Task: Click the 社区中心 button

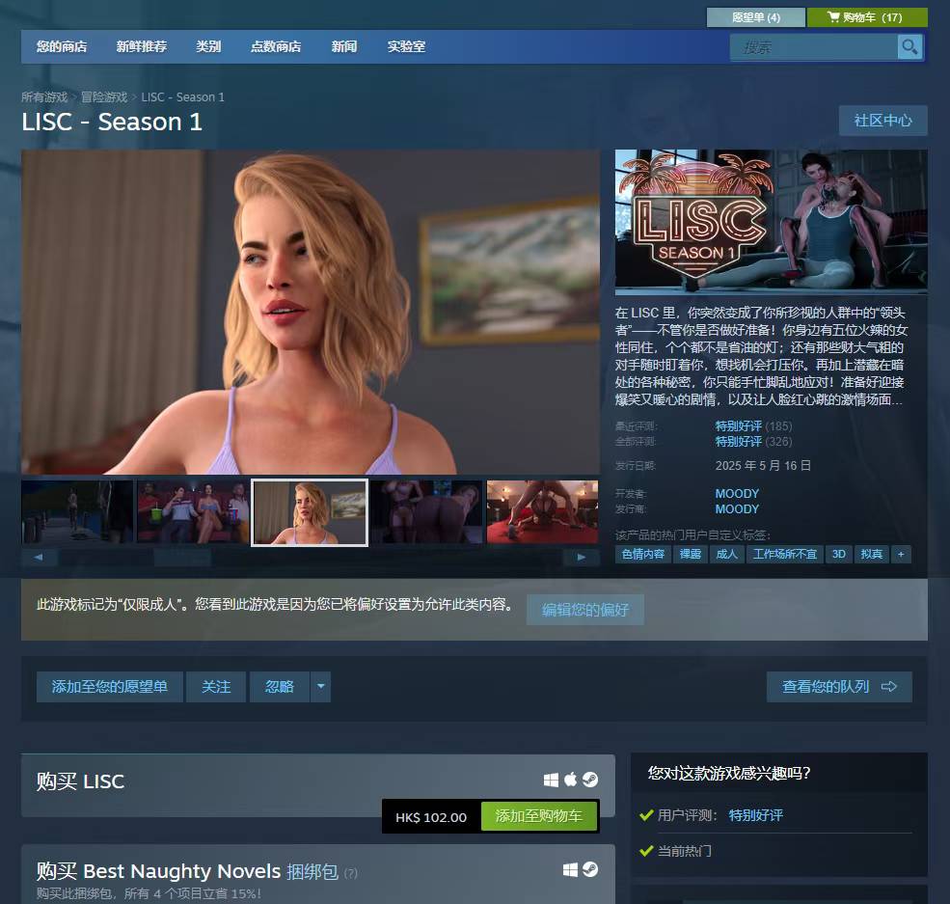Action: pos(882,121)
